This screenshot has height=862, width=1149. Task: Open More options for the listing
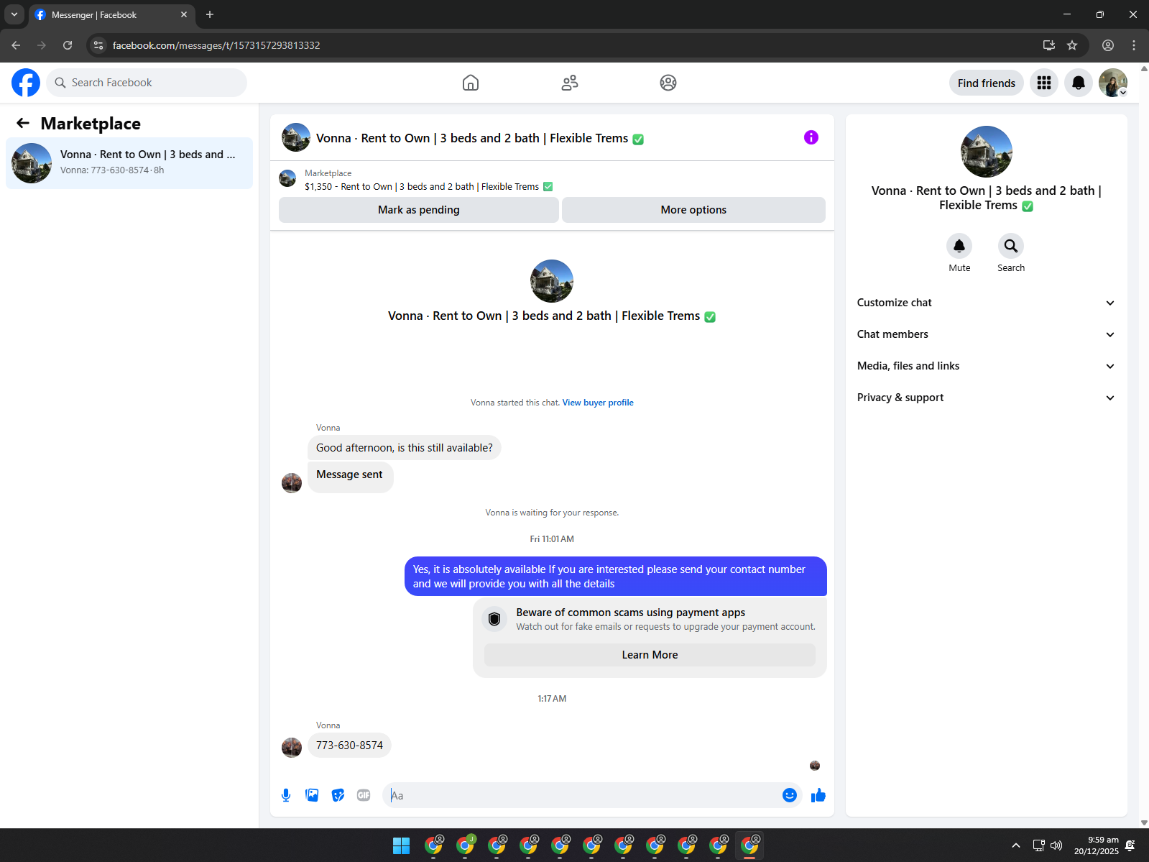pyautogui.click(x=693, y=210)
